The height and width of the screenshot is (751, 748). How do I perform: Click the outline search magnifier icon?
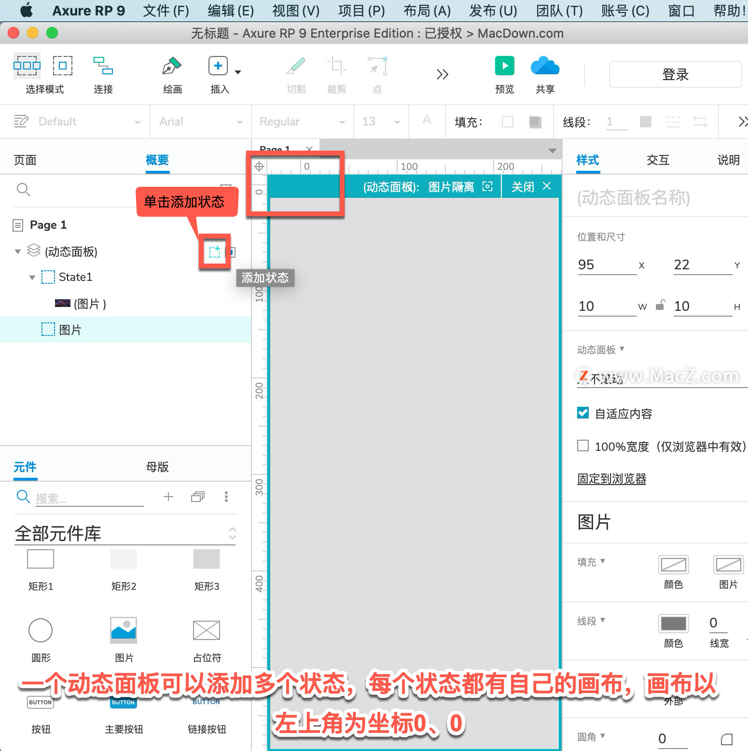(23, 190)
